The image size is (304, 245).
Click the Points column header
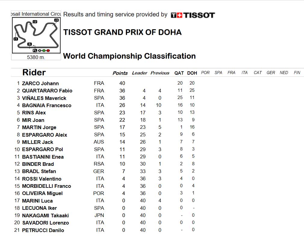tap(120, 73)
